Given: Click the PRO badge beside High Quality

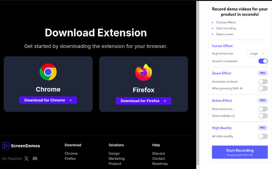Looking at the screenshot, I should (x=262, y=128).
